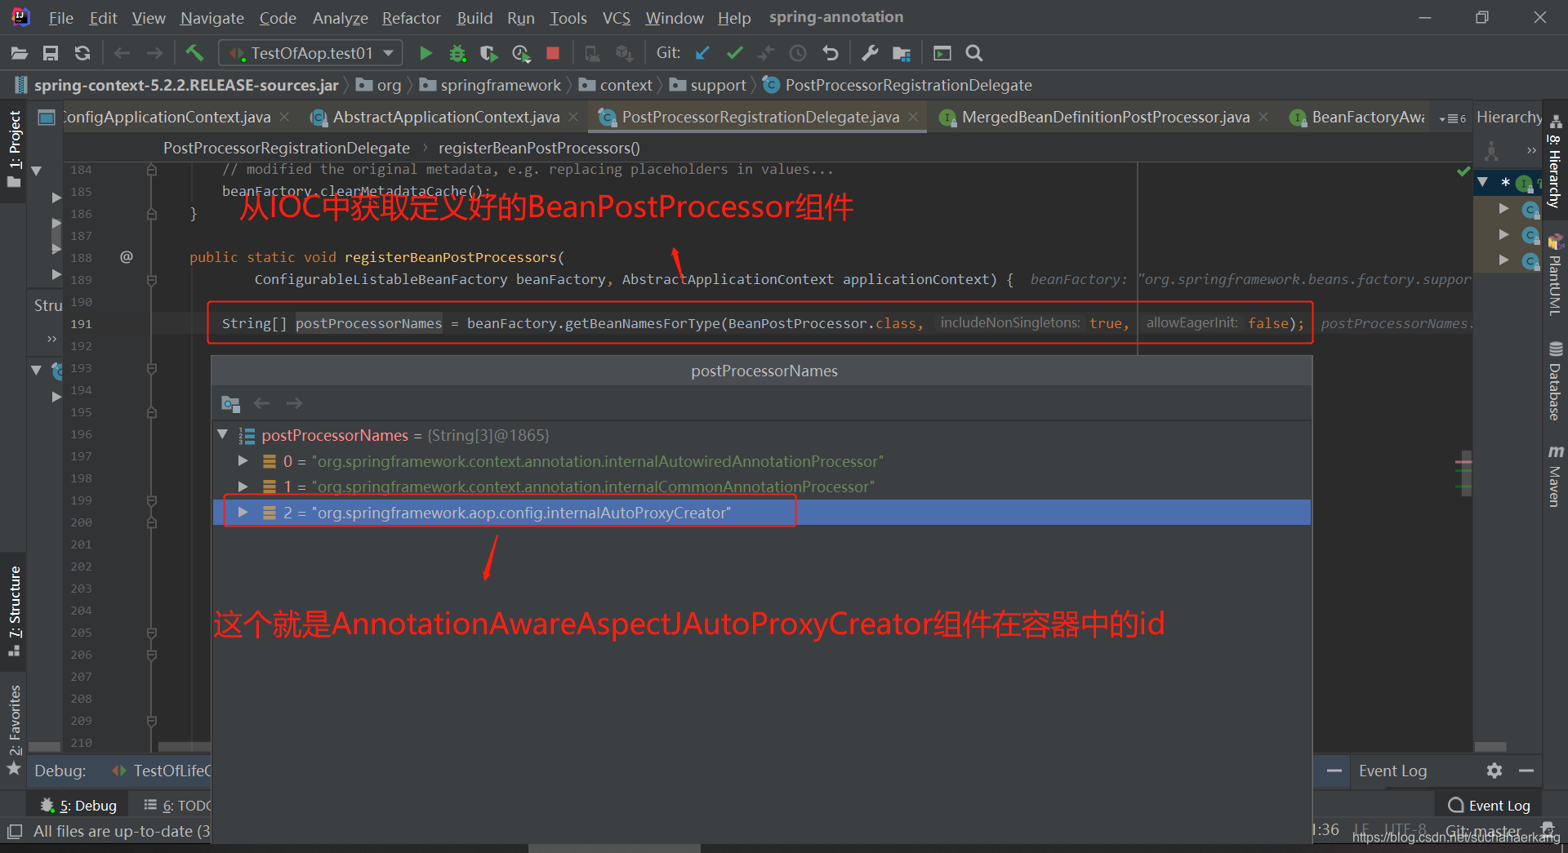Click the Synchronize refresh icon

[82, 53]
